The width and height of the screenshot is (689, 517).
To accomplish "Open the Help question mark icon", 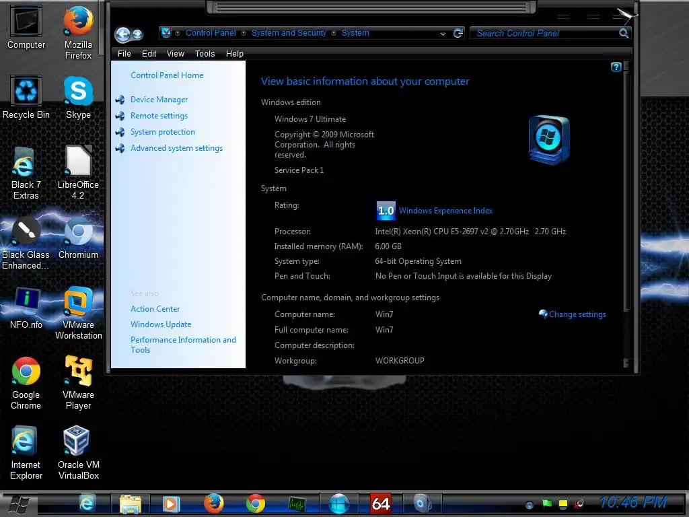I will [616, 67].
